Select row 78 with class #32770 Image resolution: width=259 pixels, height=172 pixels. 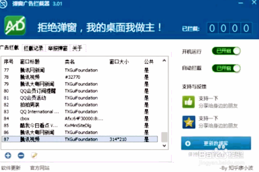click(x=80, y=77)
